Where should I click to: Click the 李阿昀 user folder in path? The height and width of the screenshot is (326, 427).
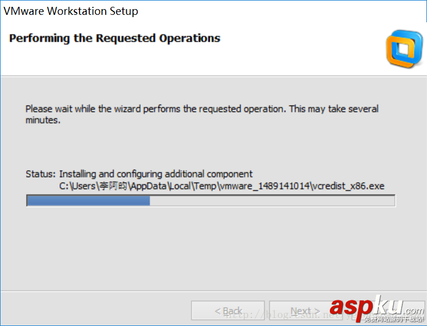114,186
